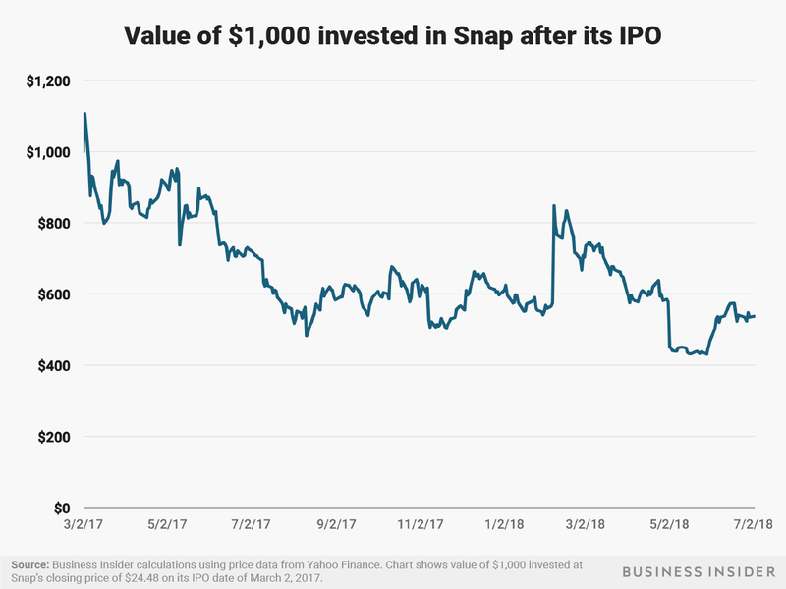
Task: Click the bold Source: label in footer
Action: (30, 565)
